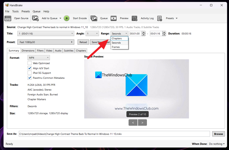The image size is (229, 150).
Task: Select Seconds in the Range list
Action: pyautogui.click(x=119, y=43)
